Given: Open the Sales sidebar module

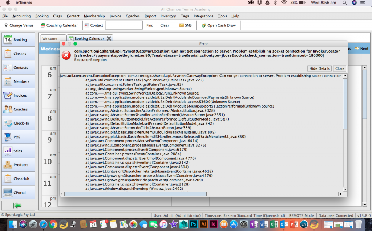Looking at the screenshot, I should (x=18, y=151).
